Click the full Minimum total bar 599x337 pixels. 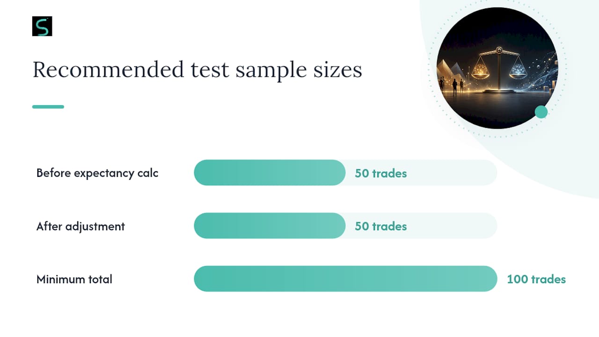[345, 279]
